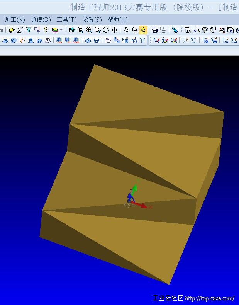Expand the layer stack dropdown arrow
The image size is (239, 305).
(x=61, y=30)
